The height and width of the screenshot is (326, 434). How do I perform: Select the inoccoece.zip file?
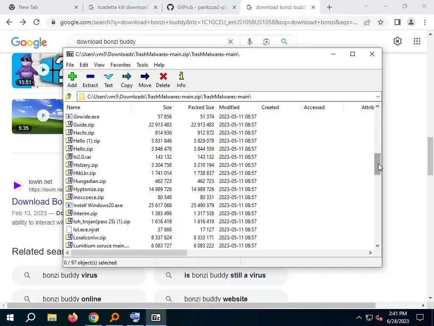88,197
